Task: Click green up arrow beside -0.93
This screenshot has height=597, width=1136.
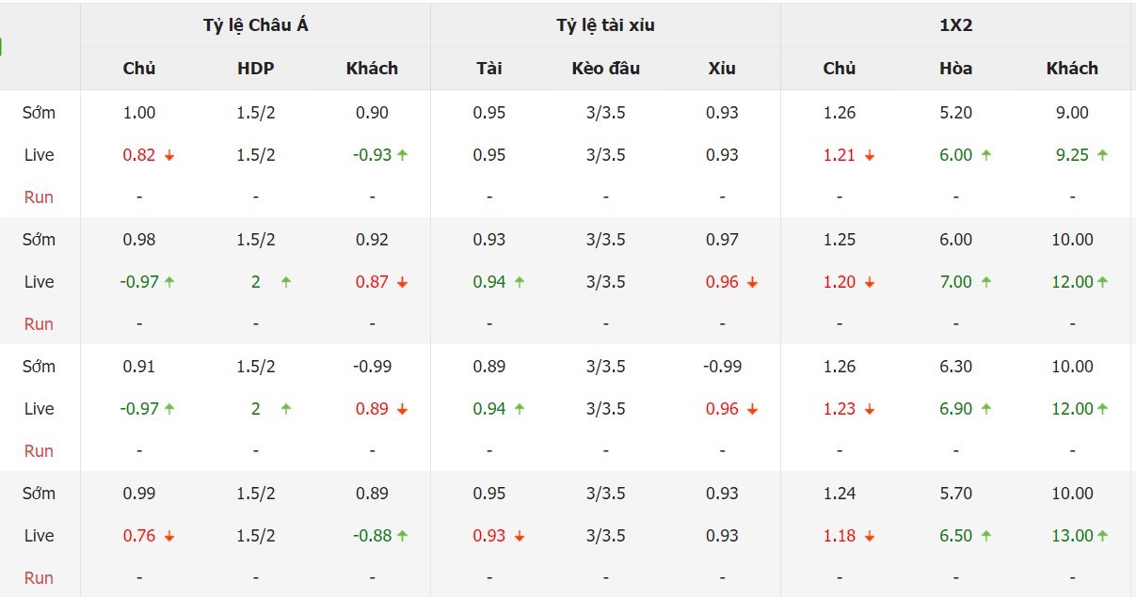Action: [x=403, y=155]
